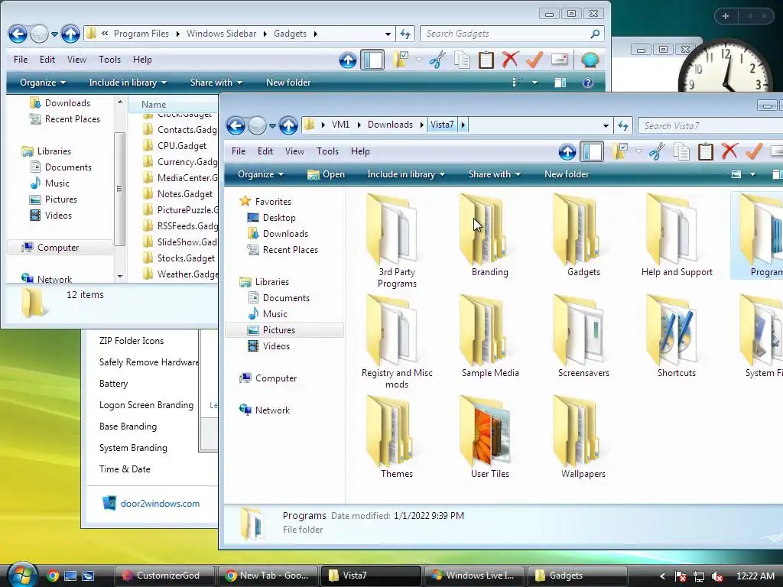Open Organize dropdown in Gadgets window

pyautogui.click(x=43, y=83)
